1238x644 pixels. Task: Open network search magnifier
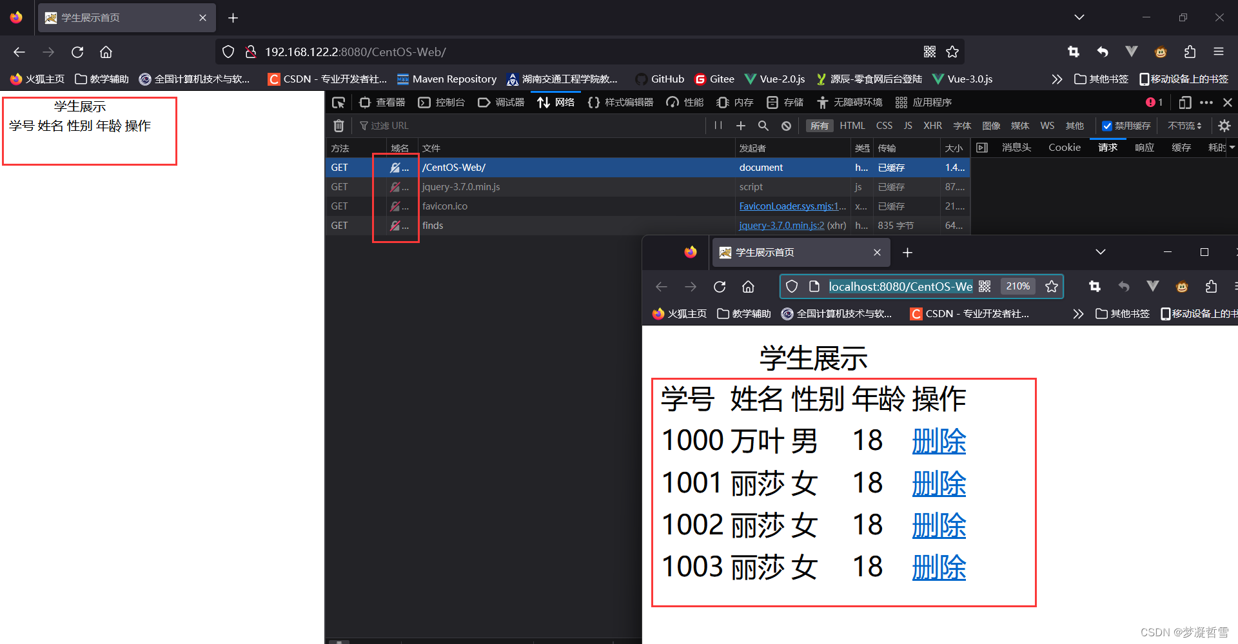point(763,126)
